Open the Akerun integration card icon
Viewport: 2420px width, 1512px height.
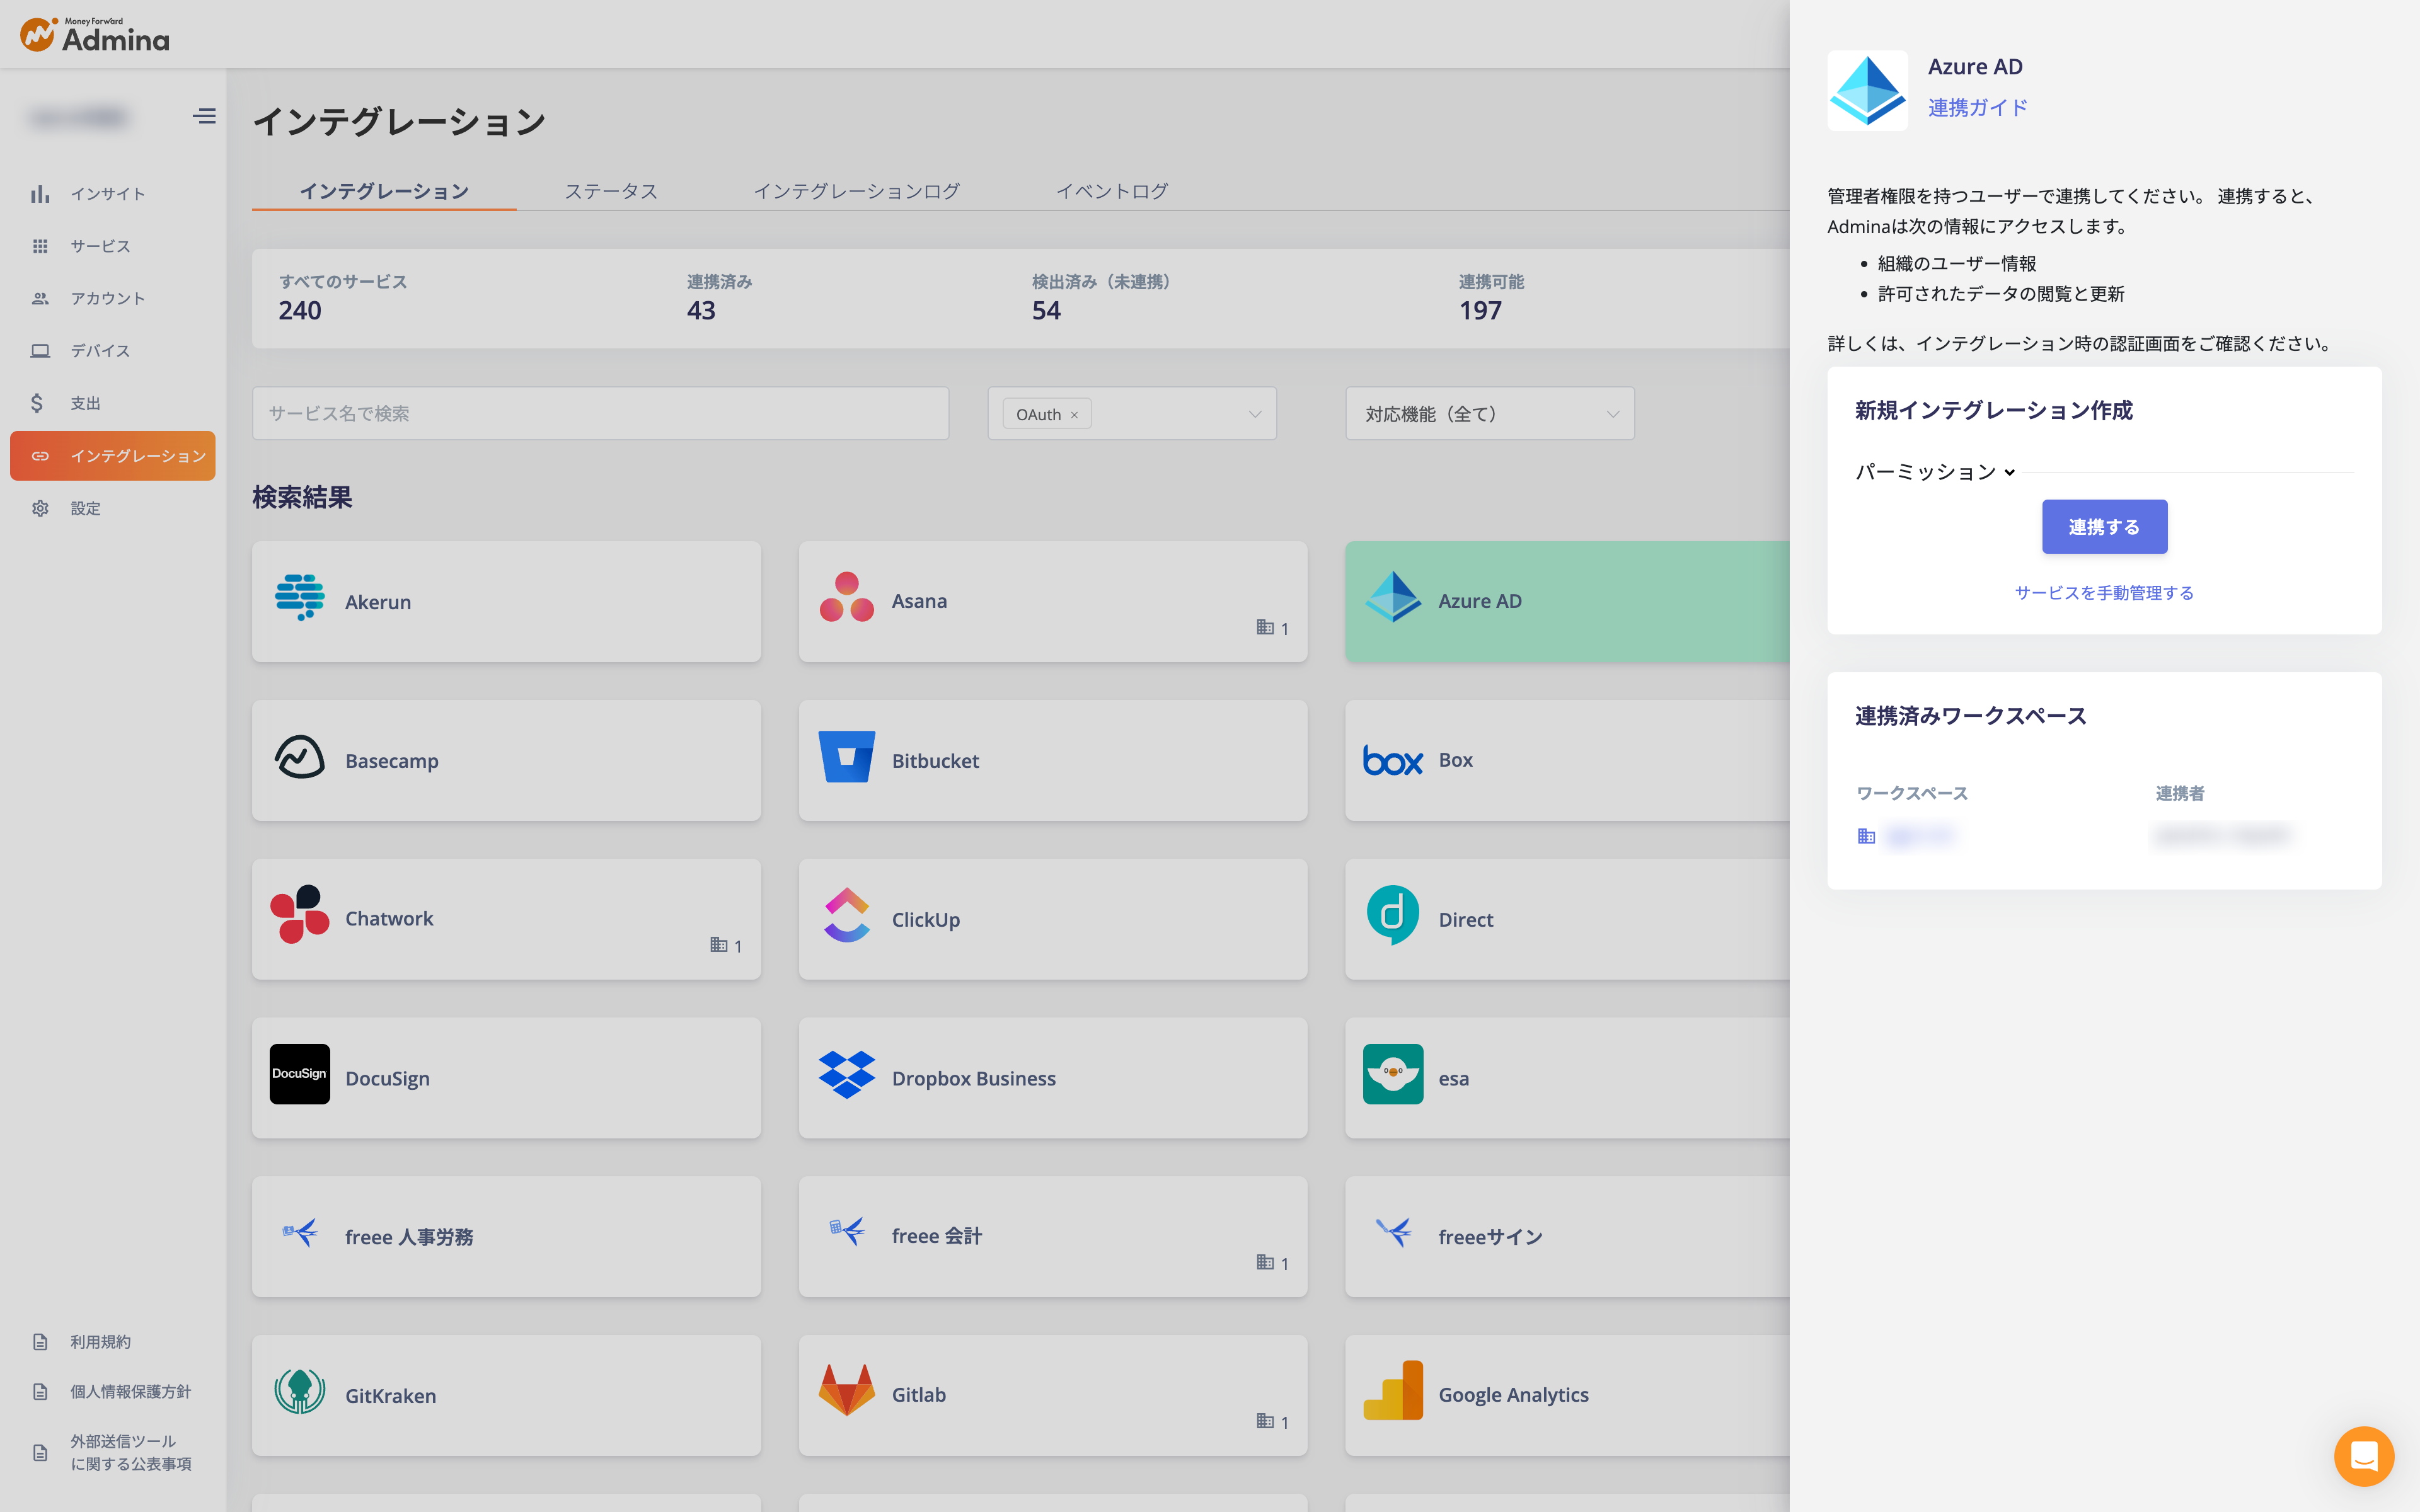pyautogui.click(x=299, y=598)
